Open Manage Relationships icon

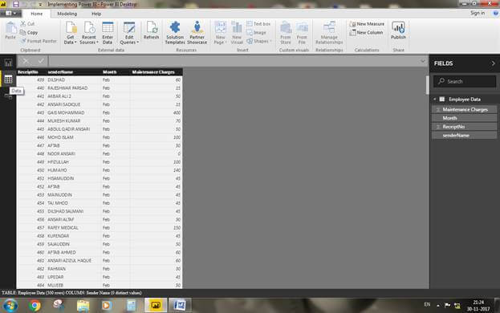tap(329, 27)
